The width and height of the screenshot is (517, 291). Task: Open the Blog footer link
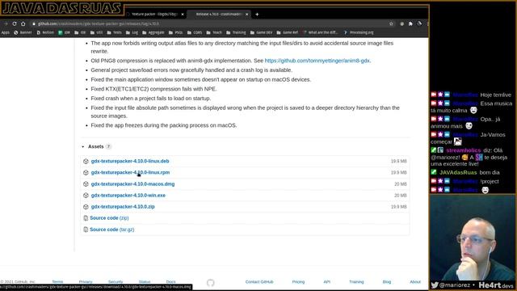pyautogui.click(x=387, y=282)
